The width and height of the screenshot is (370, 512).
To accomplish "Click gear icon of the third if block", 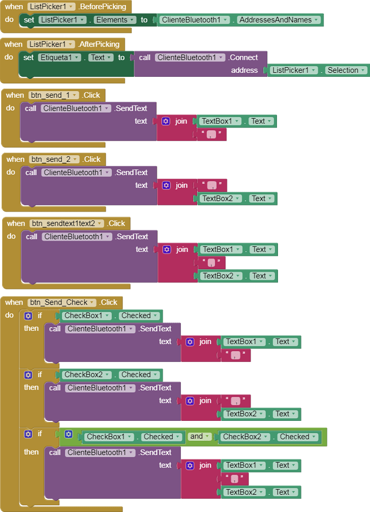I will (28, 434).
